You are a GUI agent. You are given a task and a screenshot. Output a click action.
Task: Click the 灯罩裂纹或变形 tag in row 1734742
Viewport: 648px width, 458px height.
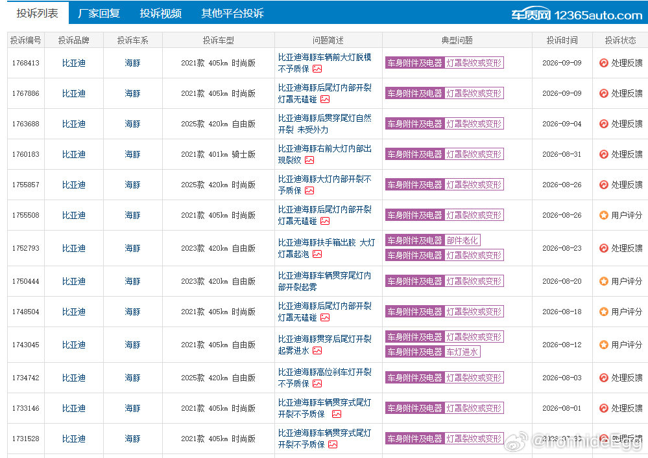[x=474, y=378]
